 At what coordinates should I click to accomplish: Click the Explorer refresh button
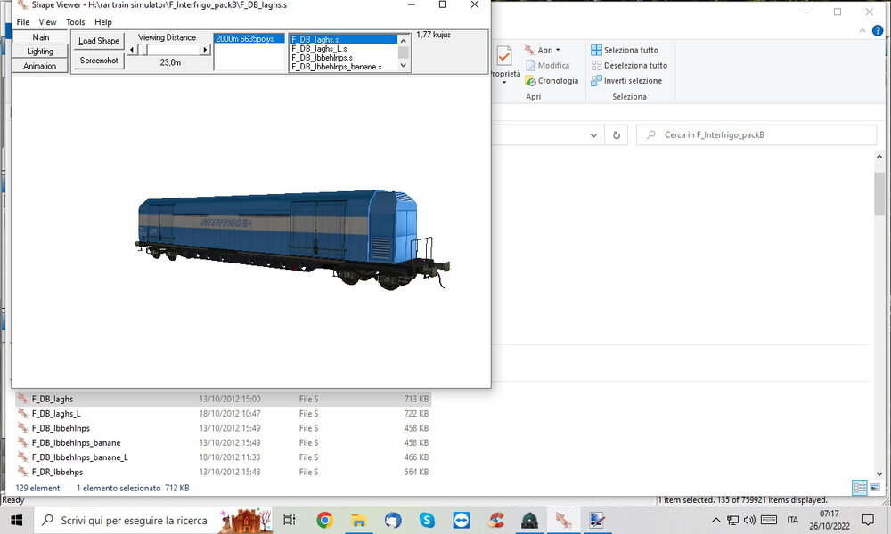(617, 135)
